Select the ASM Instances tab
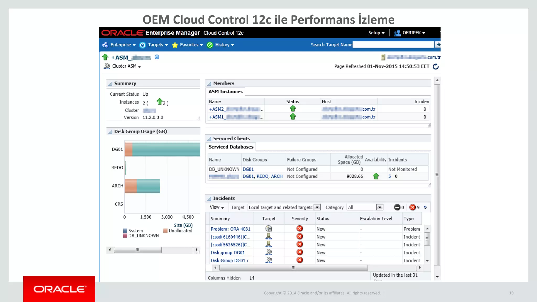The image size is (537, 302). pyautogui.click(x=225, y=92)
